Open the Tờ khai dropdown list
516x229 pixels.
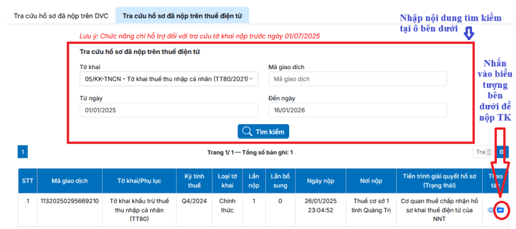click(169, 79)
